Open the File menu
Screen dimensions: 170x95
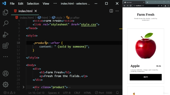(x=12, y=3)
